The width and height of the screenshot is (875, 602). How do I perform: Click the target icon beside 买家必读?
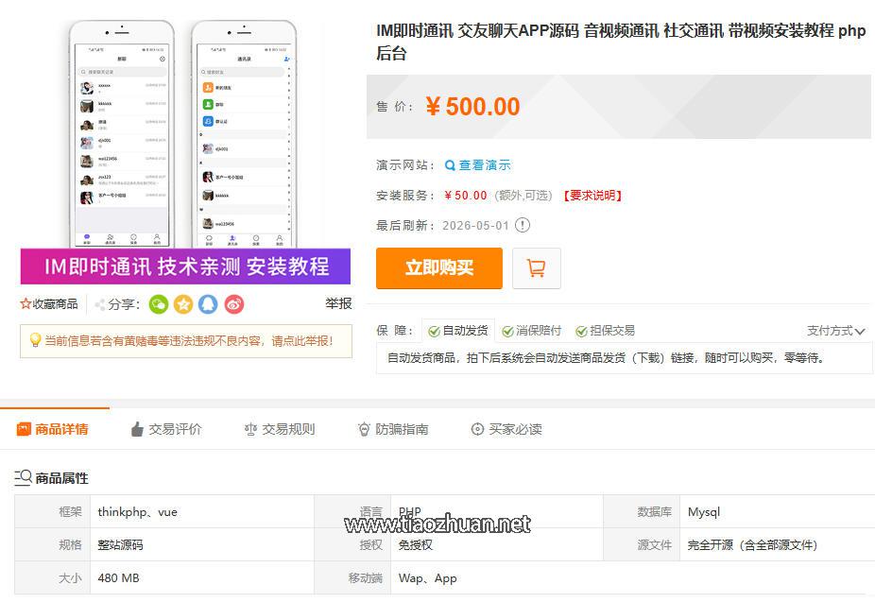[478, 429]
